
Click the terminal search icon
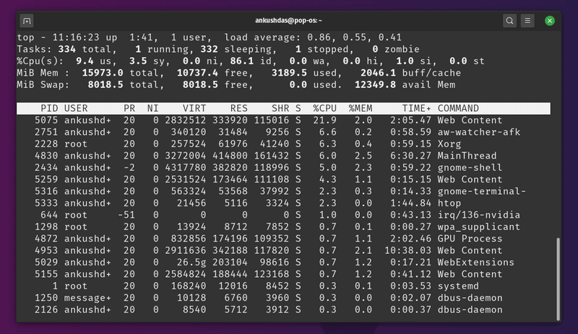coord(510,21)
